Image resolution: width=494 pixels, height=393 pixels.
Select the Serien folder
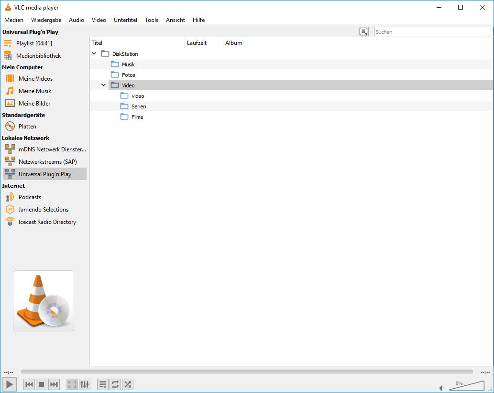pos(291,106)
